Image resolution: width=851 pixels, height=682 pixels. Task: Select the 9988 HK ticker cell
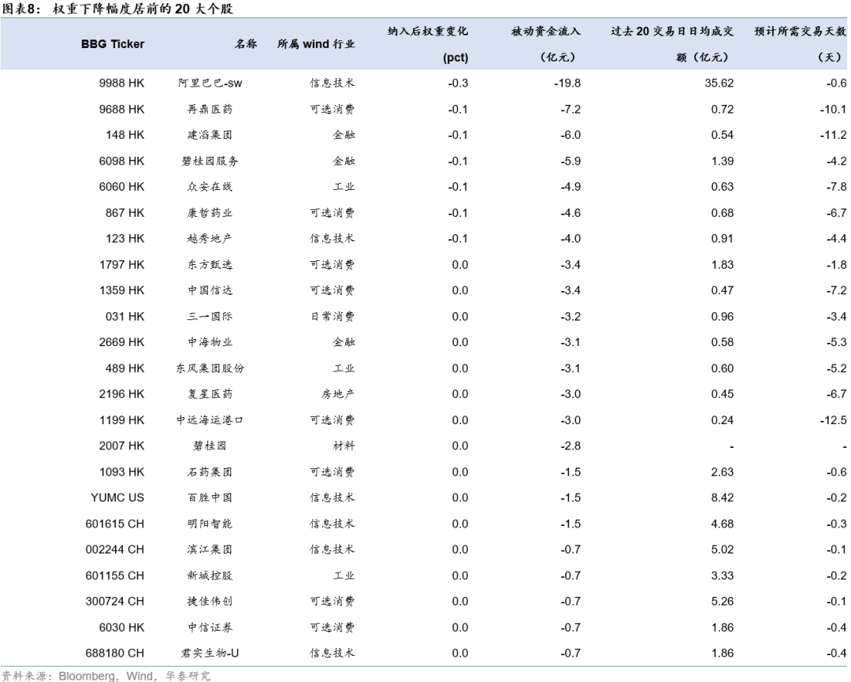tap(121, 83)
